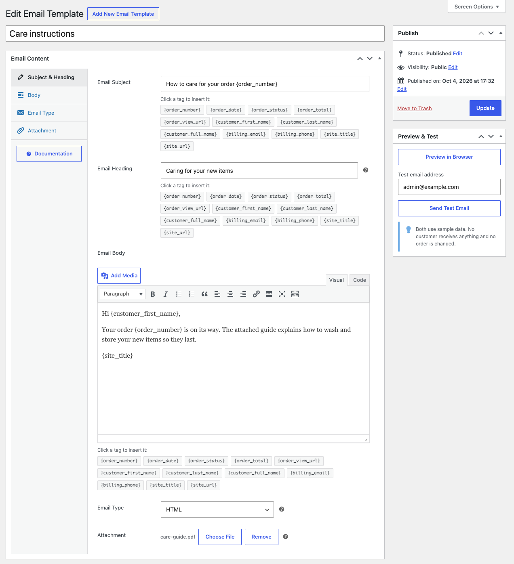
Task: Click the template title field
Action: pyautogui.click(x=195, y=34)
